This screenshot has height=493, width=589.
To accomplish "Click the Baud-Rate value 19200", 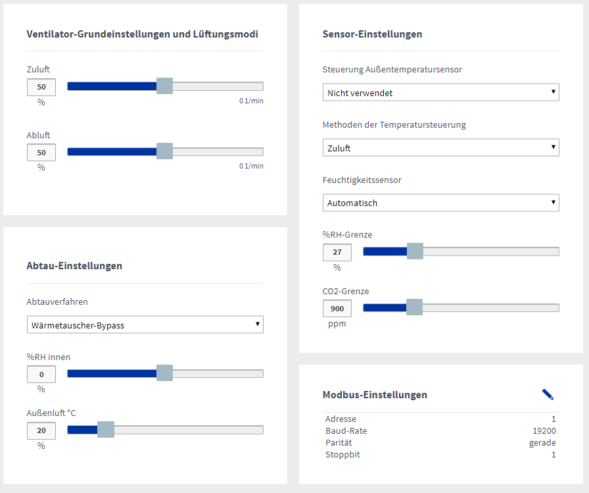I will [544, 430].
